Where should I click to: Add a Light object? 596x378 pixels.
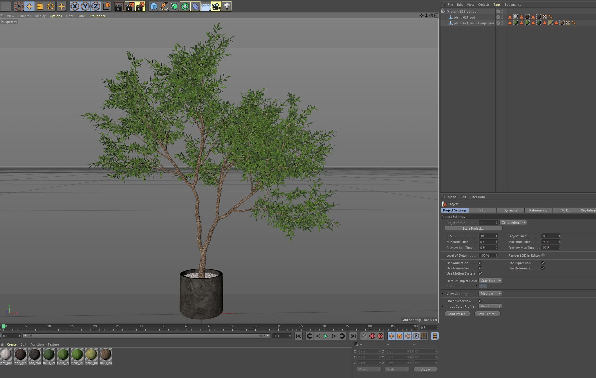227,6
